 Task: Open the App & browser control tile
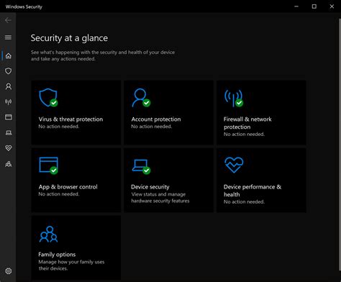tap(76, 180)
